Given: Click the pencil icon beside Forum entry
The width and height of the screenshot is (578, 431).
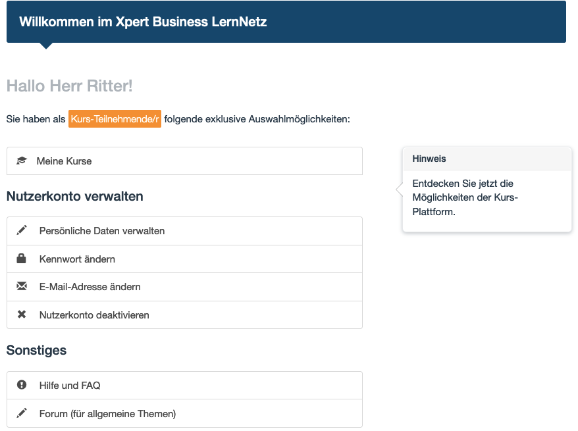Looking at the screenshot, I should point(22,413).
